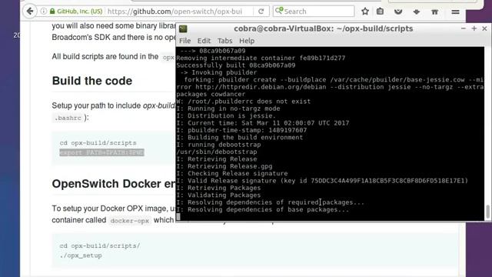Click 'I: running debootstrap' terminal line

coord(218,145)
